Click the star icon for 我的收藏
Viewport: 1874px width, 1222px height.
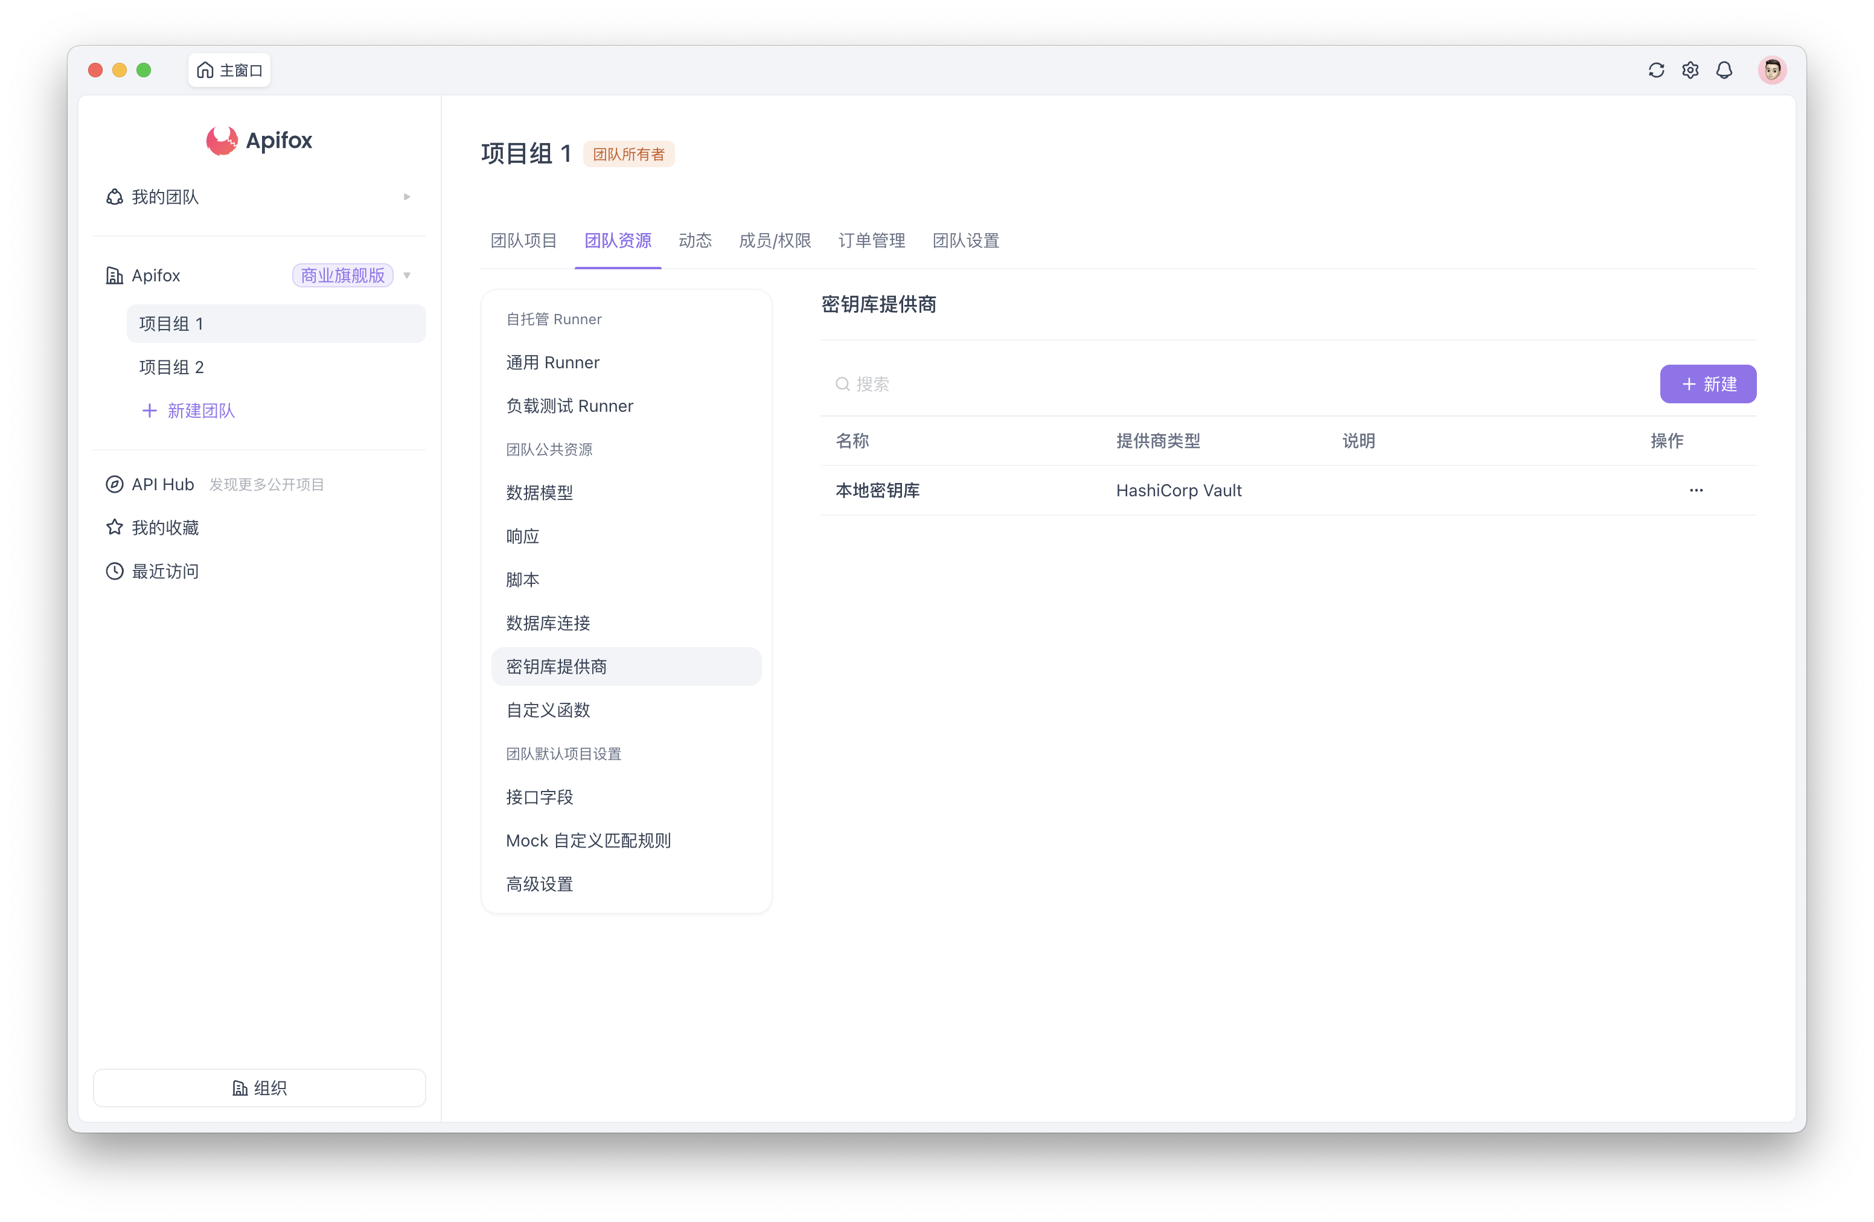[115, 528]
